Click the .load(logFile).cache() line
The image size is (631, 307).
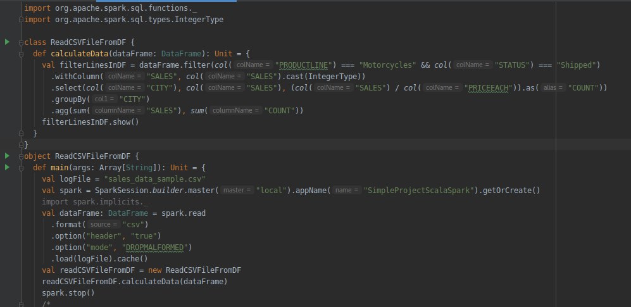click(x=99, y=259)
